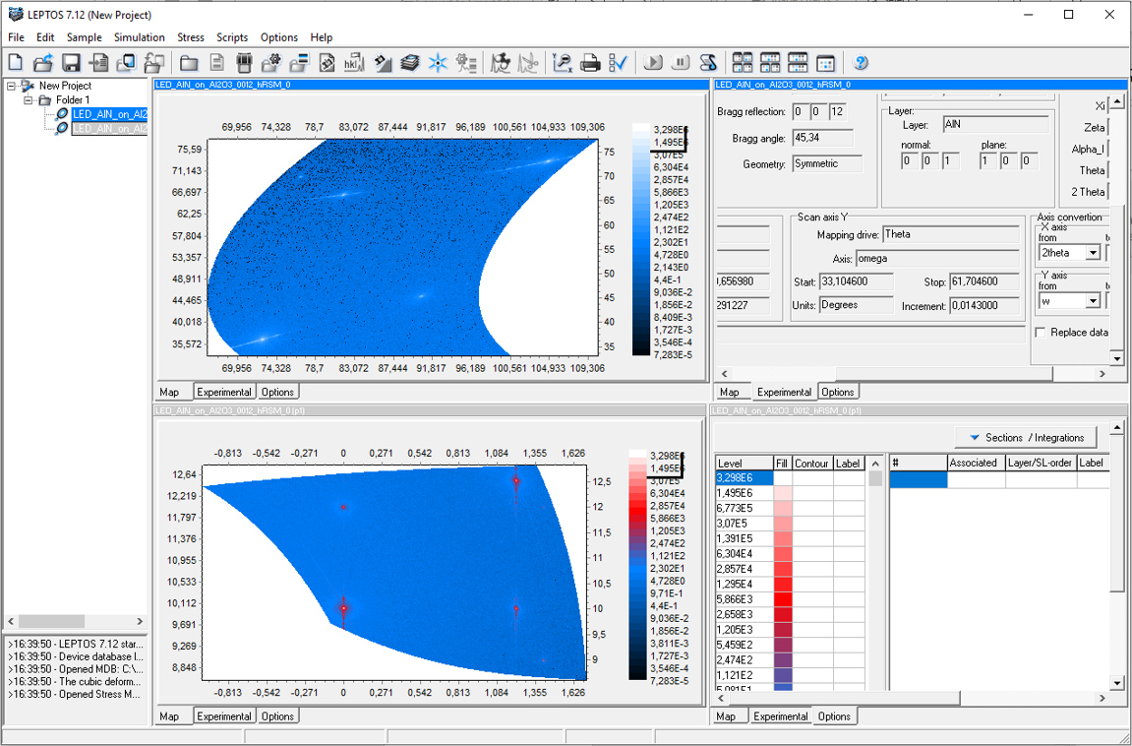Switch to Experimental tab in top-left map
The image size is (1132, 746).
point(224,392)
